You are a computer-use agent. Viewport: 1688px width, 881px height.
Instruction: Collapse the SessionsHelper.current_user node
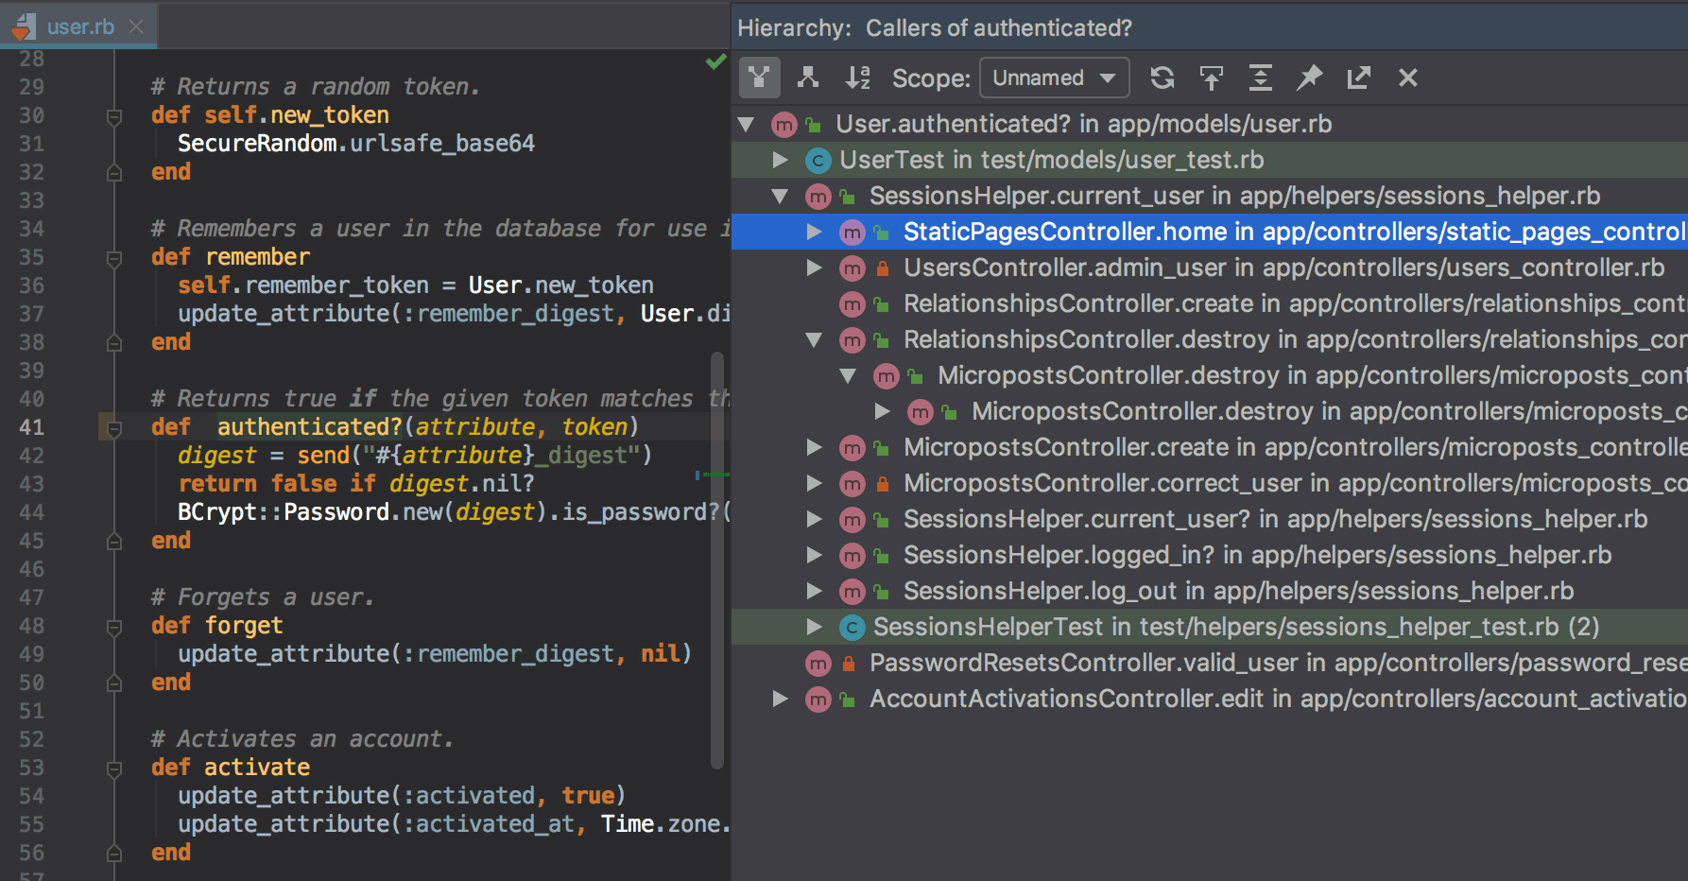coord(780,196)
